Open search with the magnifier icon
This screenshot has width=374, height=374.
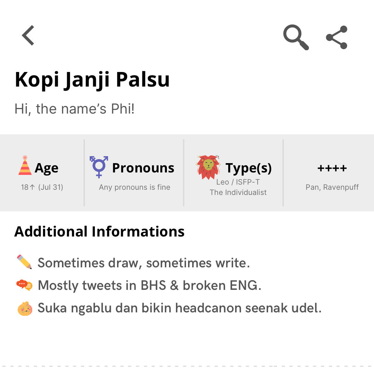296,37
